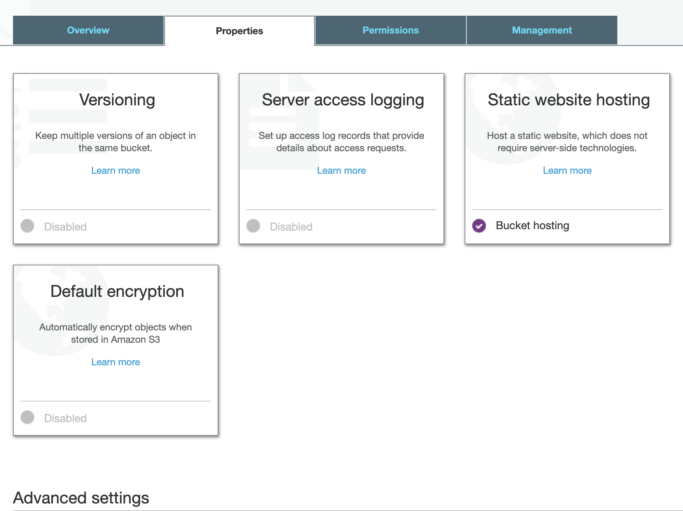The height and width of the screenshot is (511, 683).
Task: Click Server access logging disabled status circle
Action: (x=253, y=226)
